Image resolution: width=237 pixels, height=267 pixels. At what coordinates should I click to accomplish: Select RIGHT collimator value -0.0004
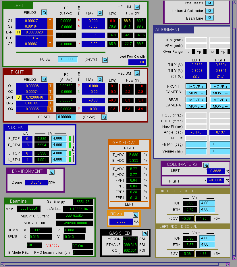(x=215, y=180)
